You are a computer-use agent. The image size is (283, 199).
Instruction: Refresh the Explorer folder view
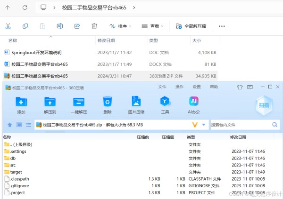tap(25, 8)
